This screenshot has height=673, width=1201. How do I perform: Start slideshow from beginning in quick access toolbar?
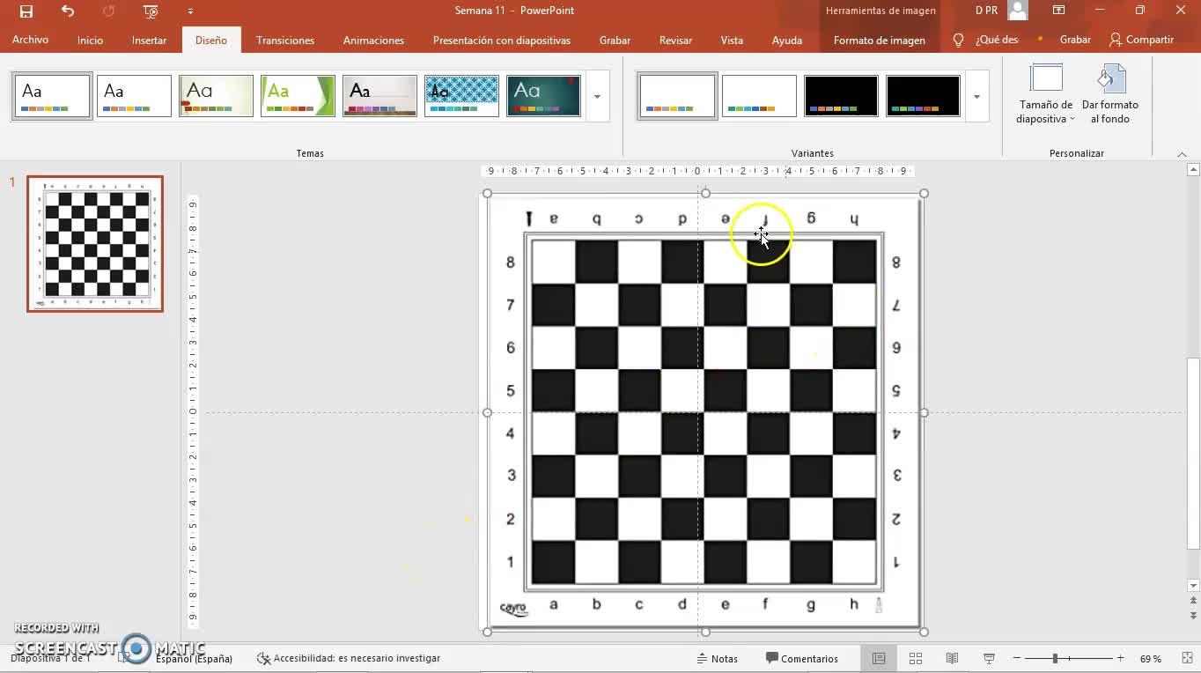coord(151,11)
